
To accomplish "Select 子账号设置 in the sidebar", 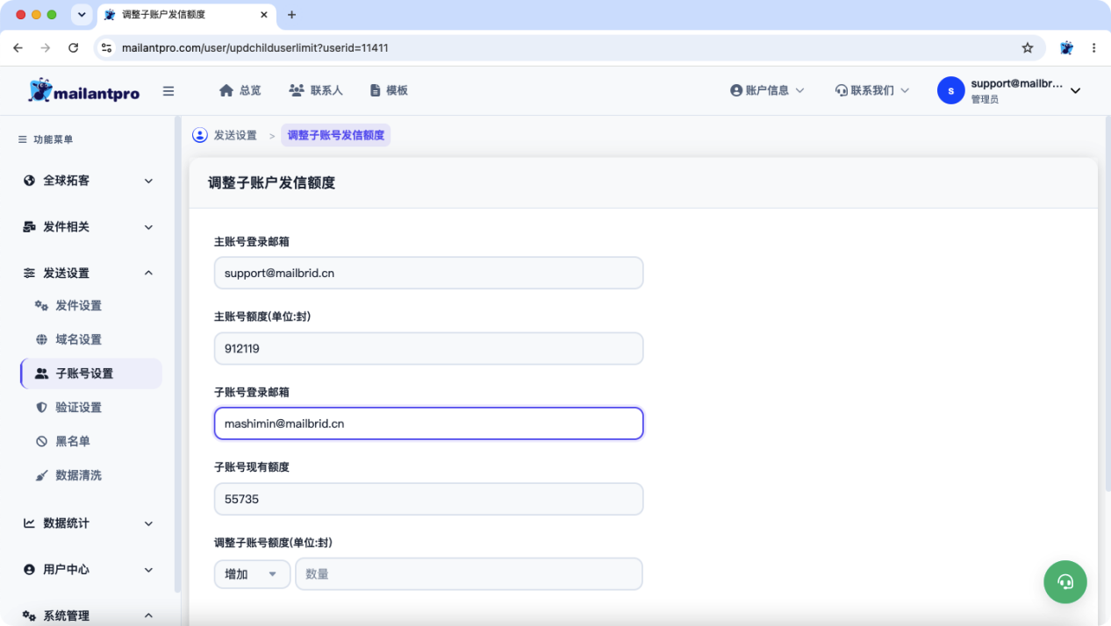I will click(91, 373).
